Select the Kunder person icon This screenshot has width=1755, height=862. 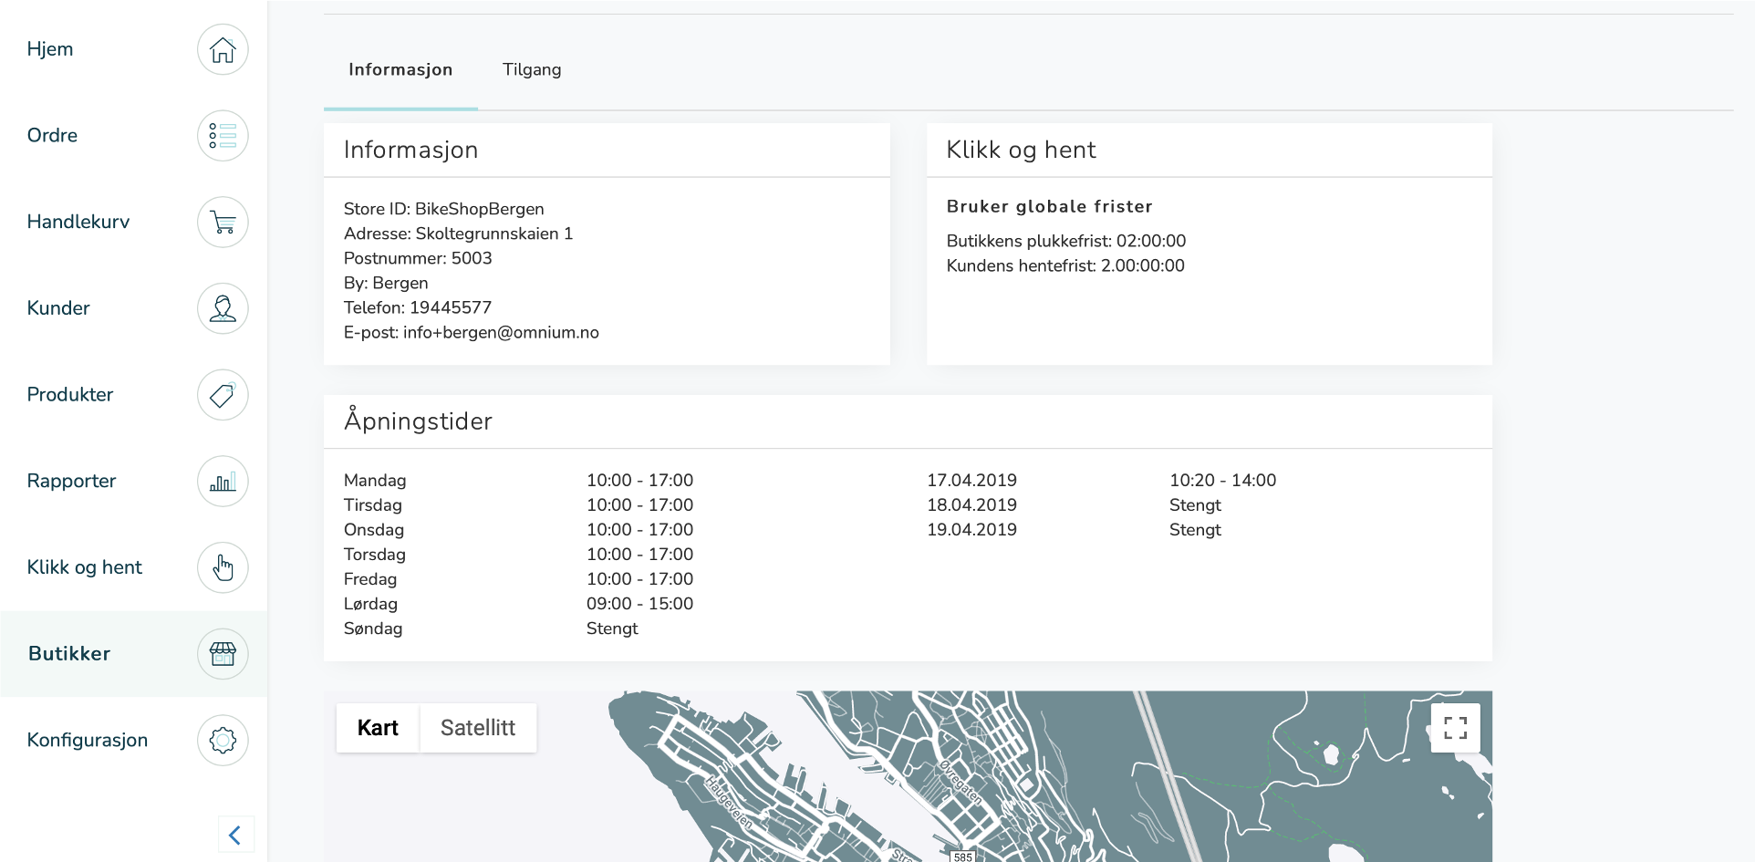point(223,308)
